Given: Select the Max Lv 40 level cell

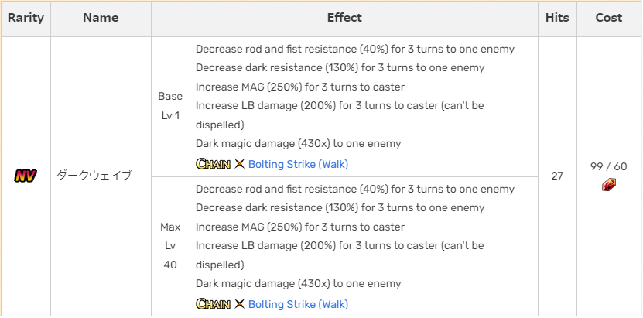Looking at the screenshot, I should click(170, 246).
